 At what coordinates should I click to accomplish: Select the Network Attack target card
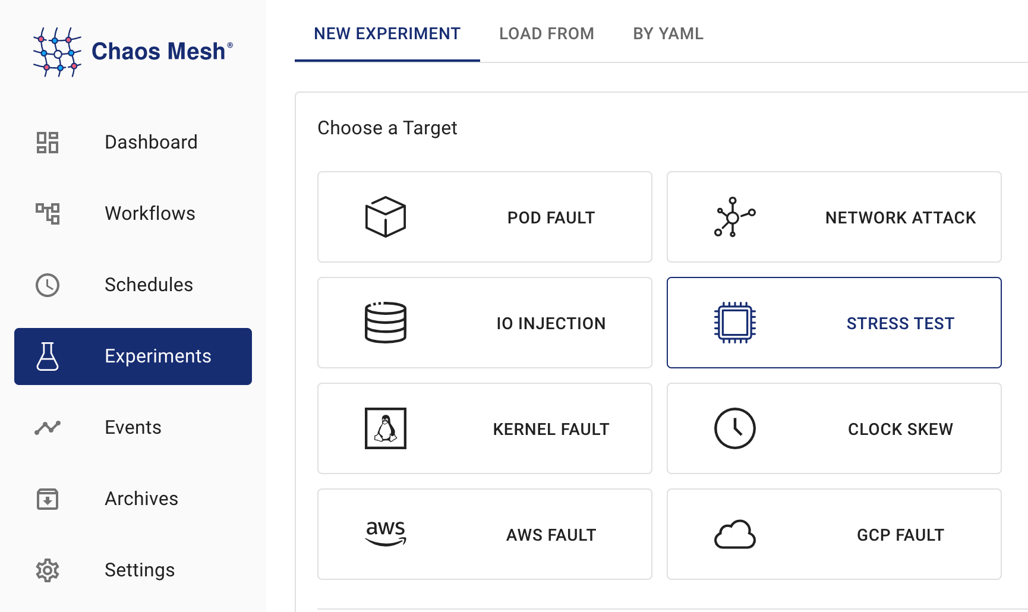tap(834, 217)
